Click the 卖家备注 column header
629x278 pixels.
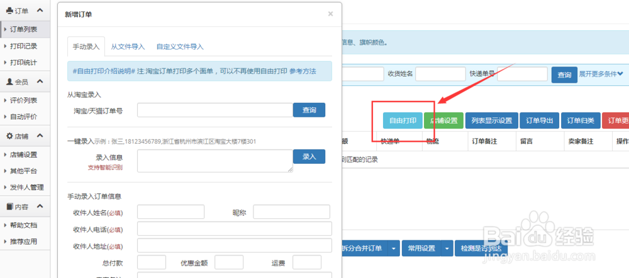coord(581,141)
